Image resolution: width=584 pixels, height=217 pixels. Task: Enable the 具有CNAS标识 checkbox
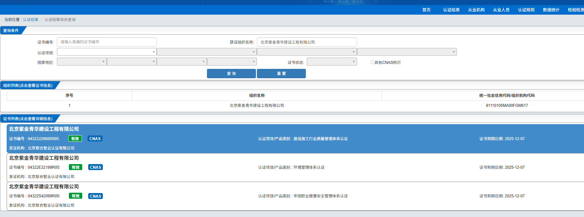click(372, 62)
